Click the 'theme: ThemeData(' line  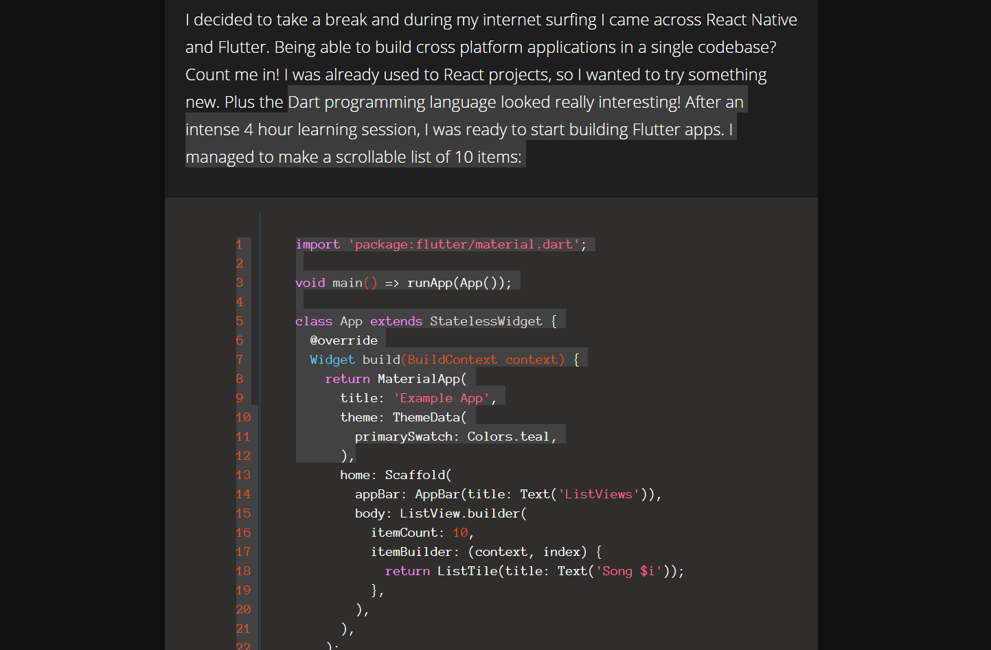pos(403,417)
